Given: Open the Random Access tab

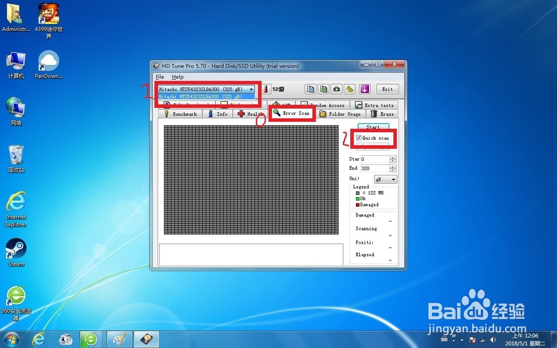Looking at the screenshot, I should (x=323, y=105).
